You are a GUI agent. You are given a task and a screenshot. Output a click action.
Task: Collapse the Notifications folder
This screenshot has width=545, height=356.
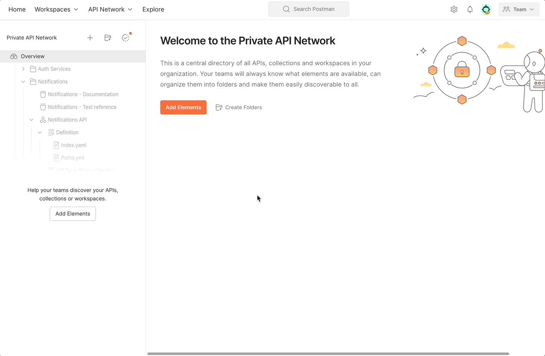[x=23, y=81]
